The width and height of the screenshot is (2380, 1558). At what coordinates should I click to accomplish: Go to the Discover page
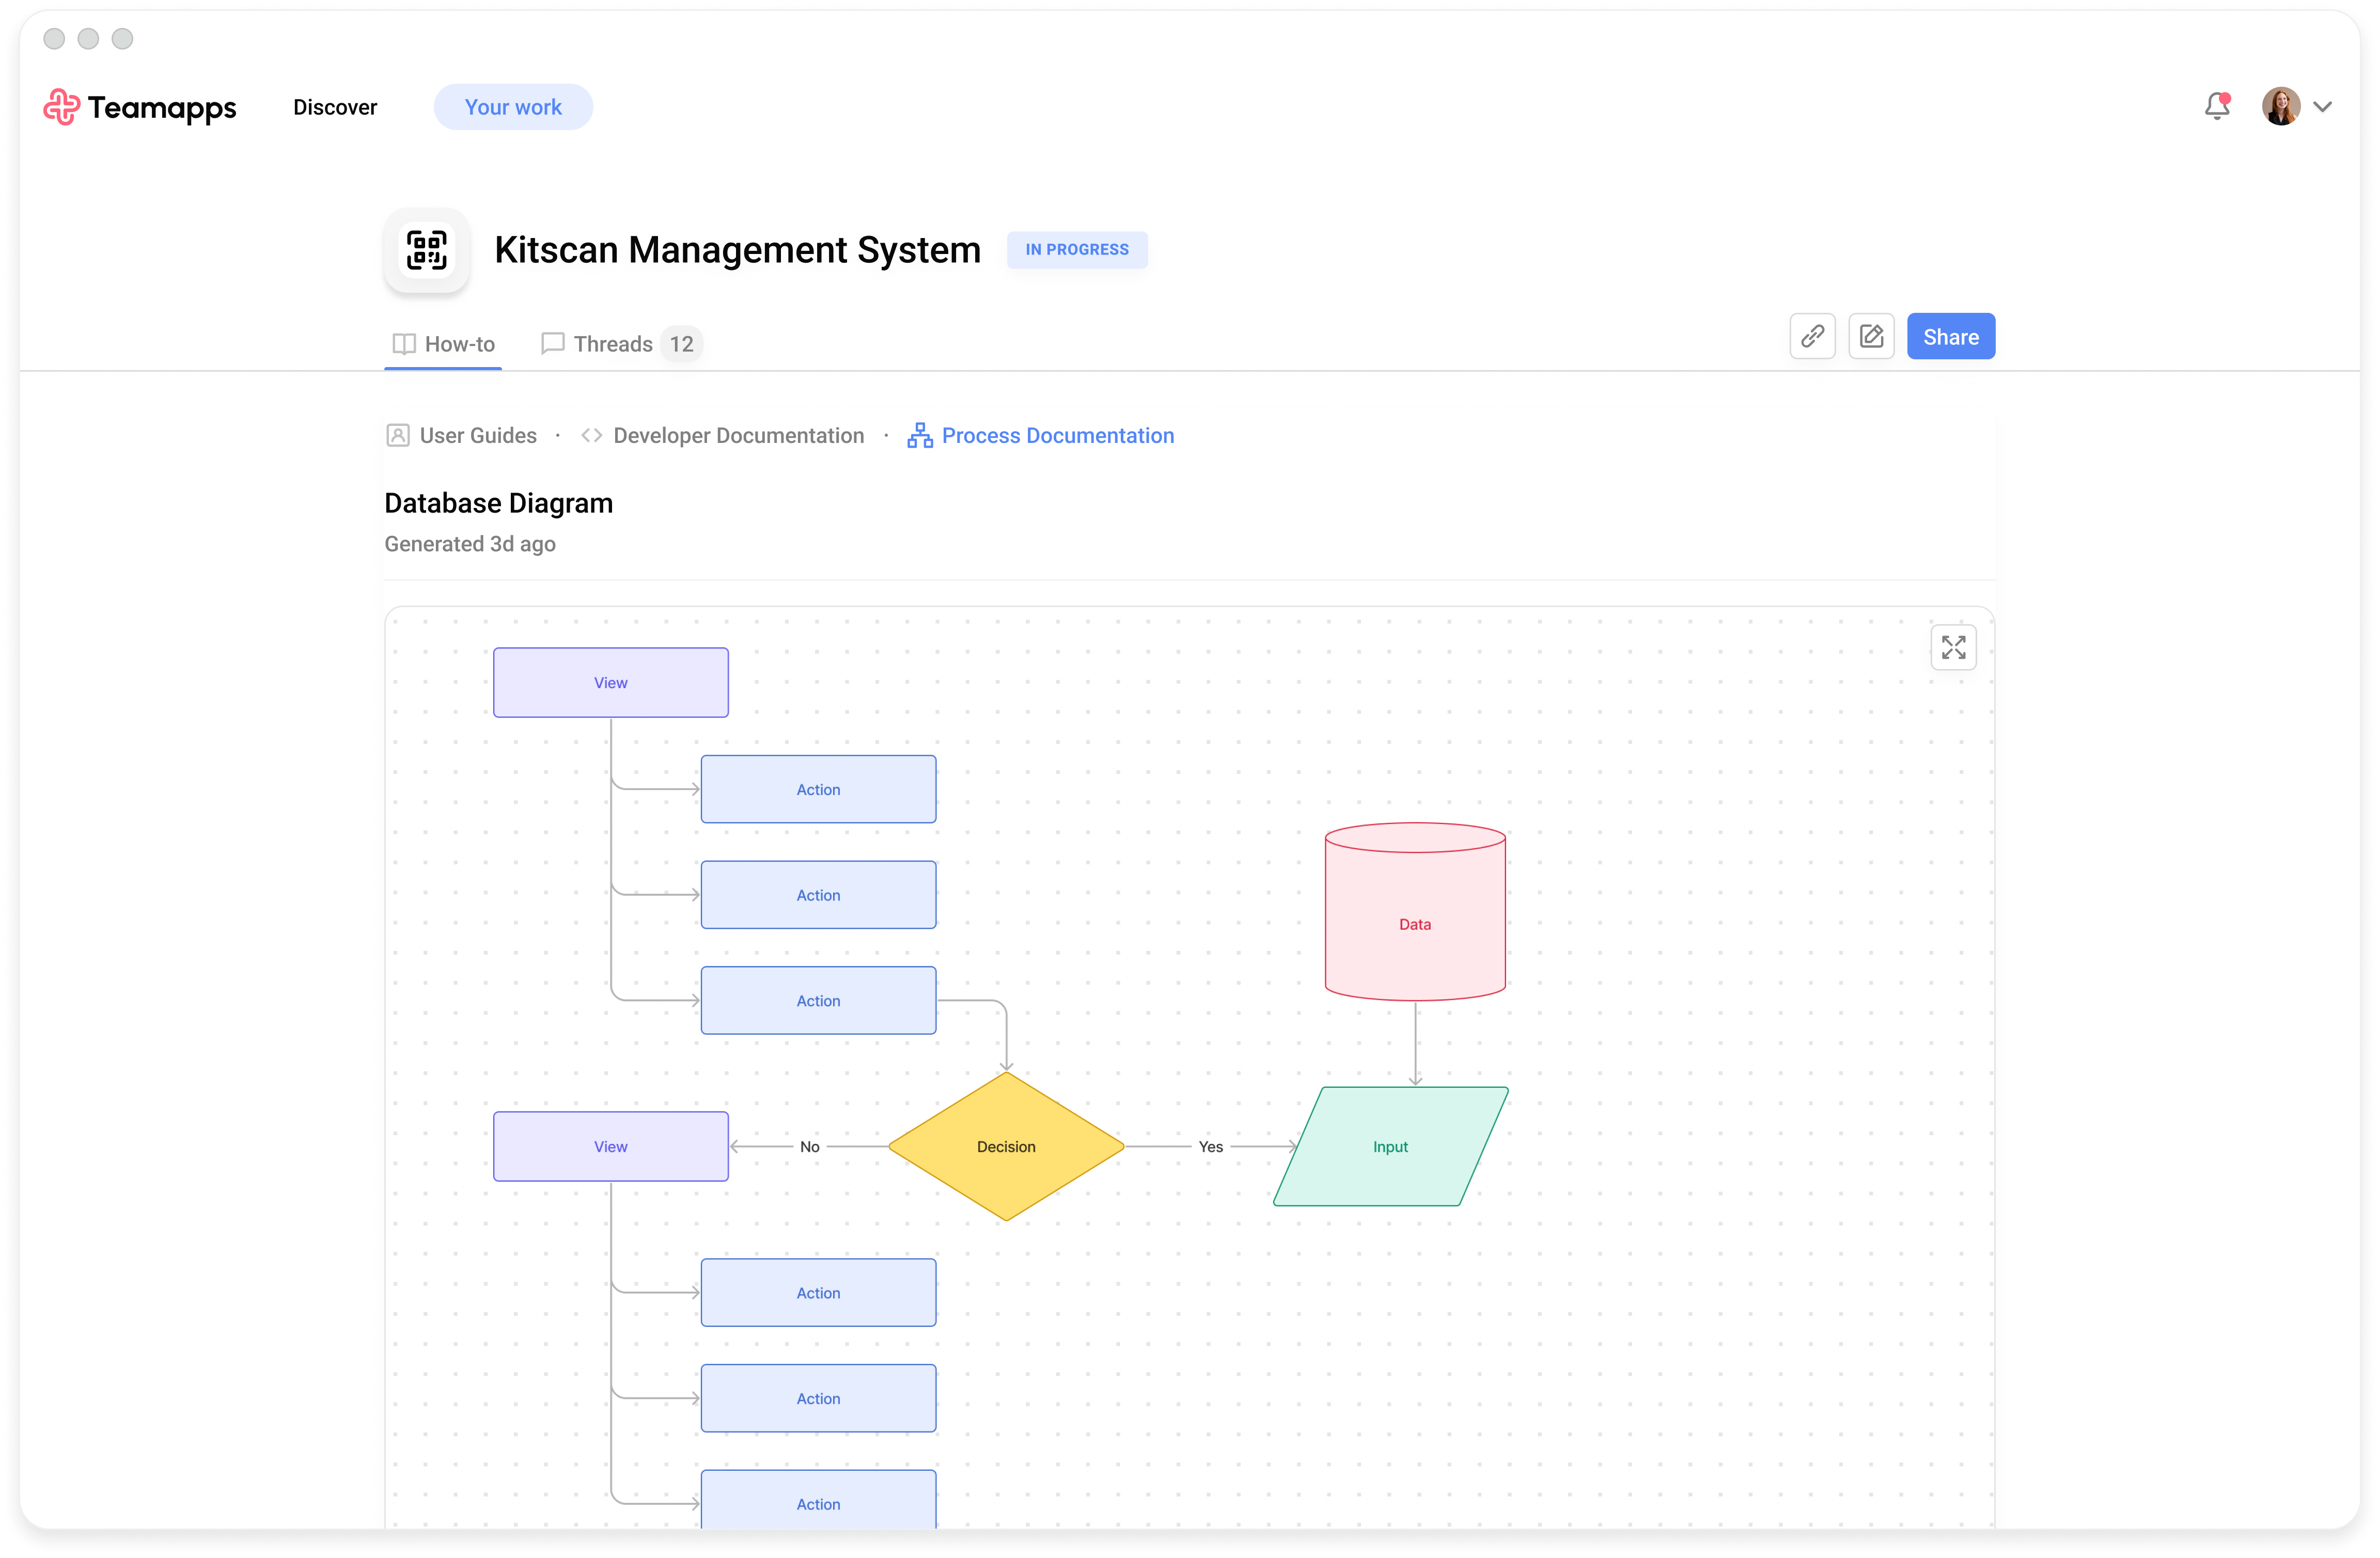pyautogui.click(x=335, y=107)
